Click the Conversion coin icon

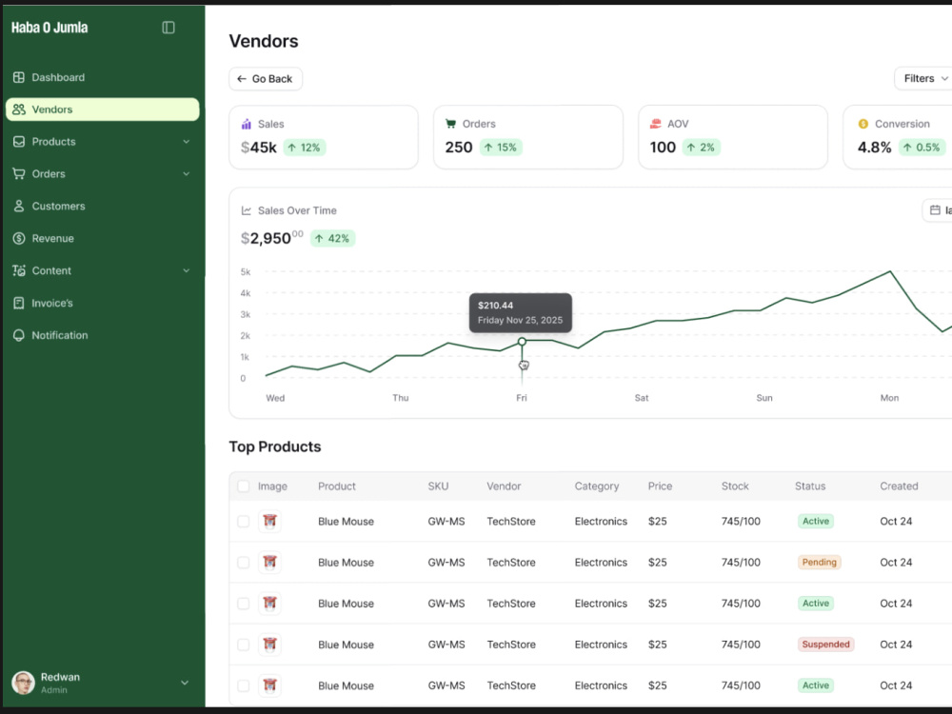point(863,123)
